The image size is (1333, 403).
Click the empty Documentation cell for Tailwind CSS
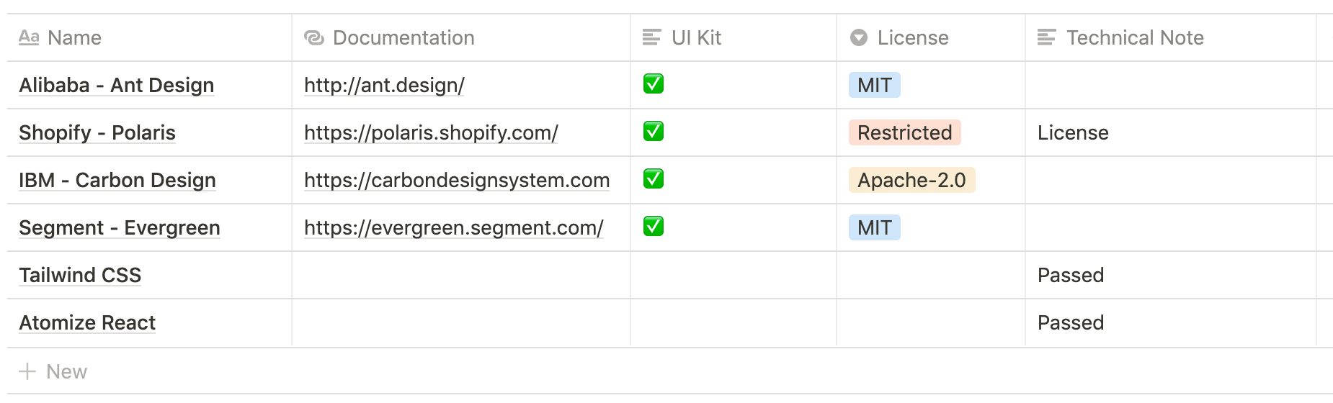click(461, 275)
